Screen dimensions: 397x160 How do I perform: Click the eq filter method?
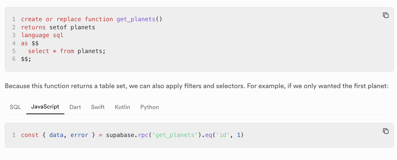coord(208,135)
